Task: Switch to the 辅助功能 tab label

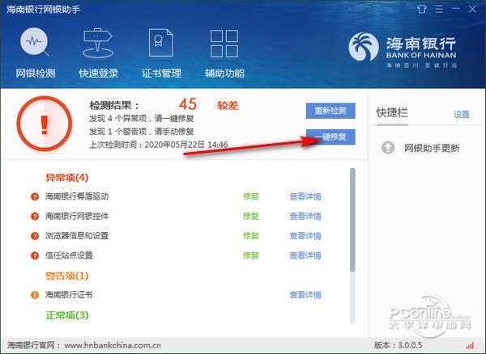Action: [x=224, y=74]
